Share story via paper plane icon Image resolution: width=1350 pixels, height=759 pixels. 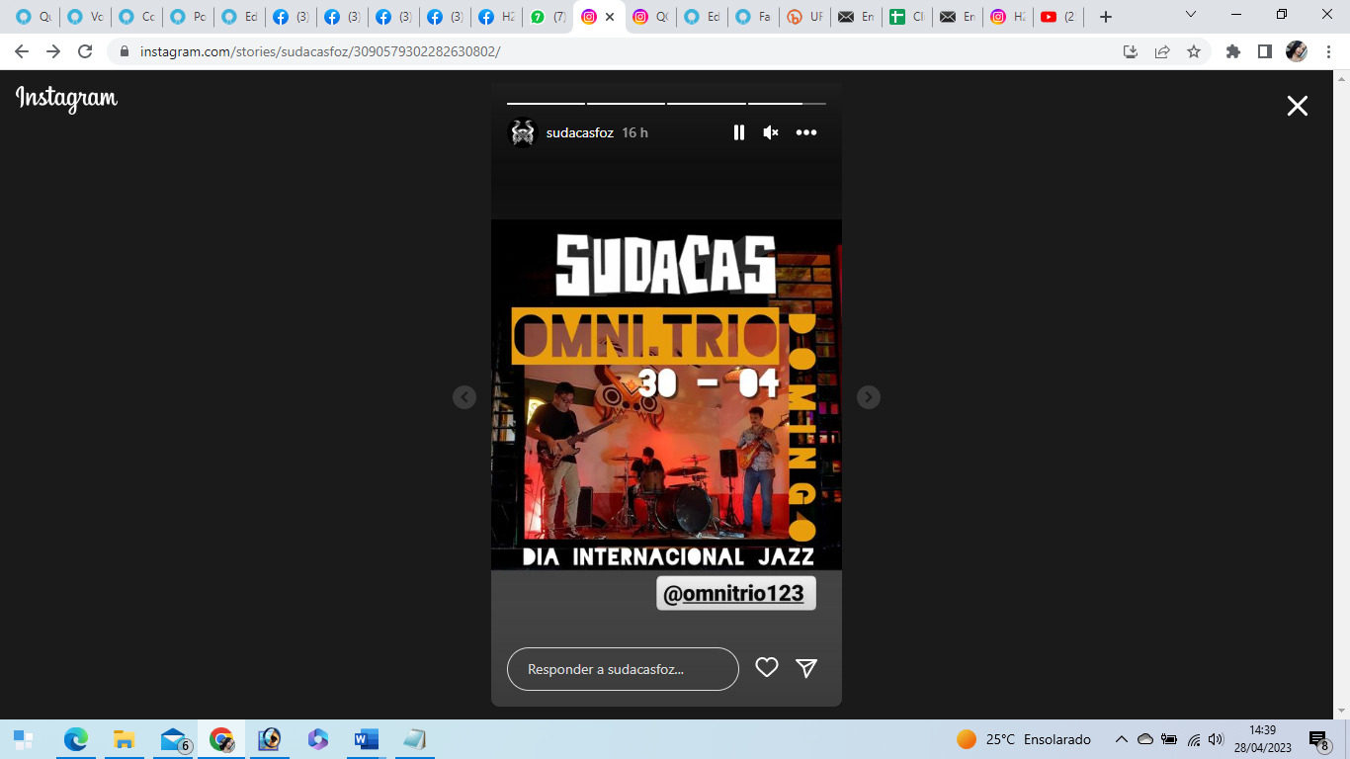click(806, 668)
